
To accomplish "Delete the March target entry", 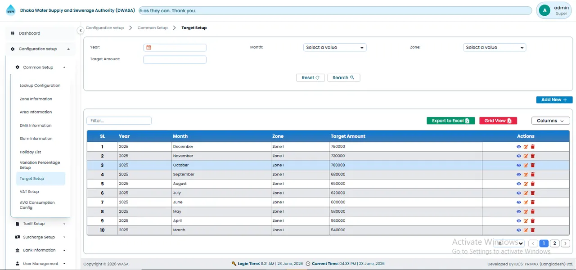I will point(533,230).
